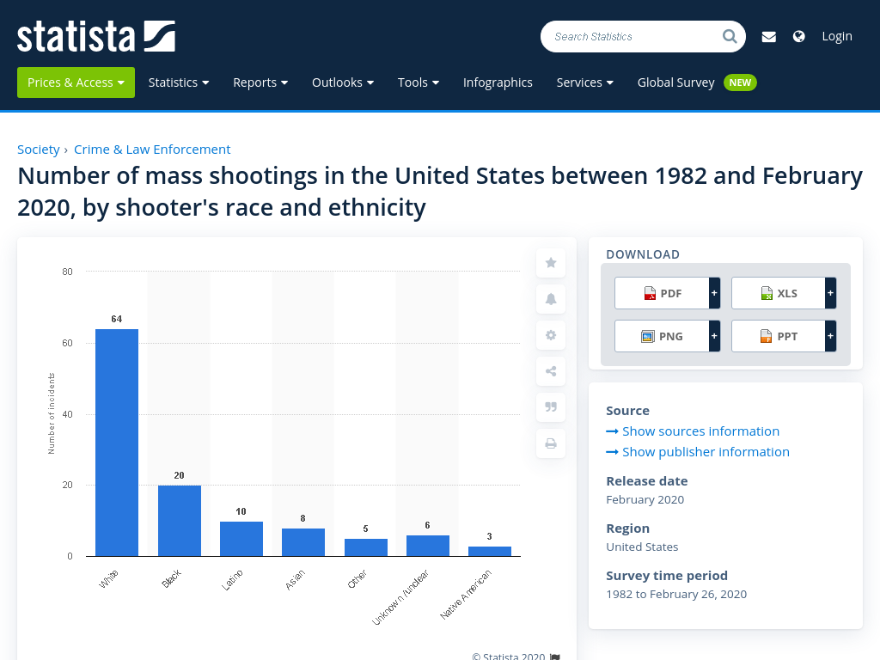Image resolution: width=880 pixels, height=660 pixels.
Task: Click the Latino bar in chart
Action: [241, 539]
